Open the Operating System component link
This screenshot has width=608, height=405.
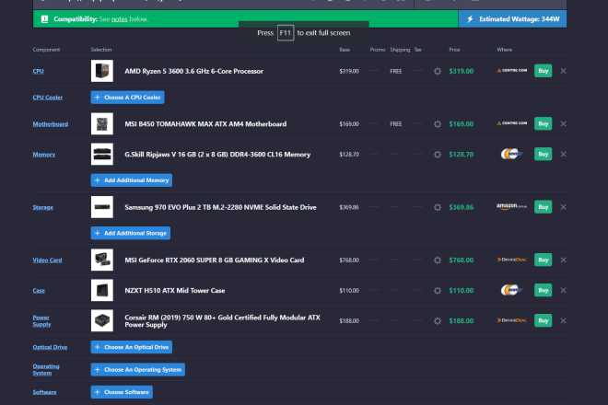click(x=46, y=370)
